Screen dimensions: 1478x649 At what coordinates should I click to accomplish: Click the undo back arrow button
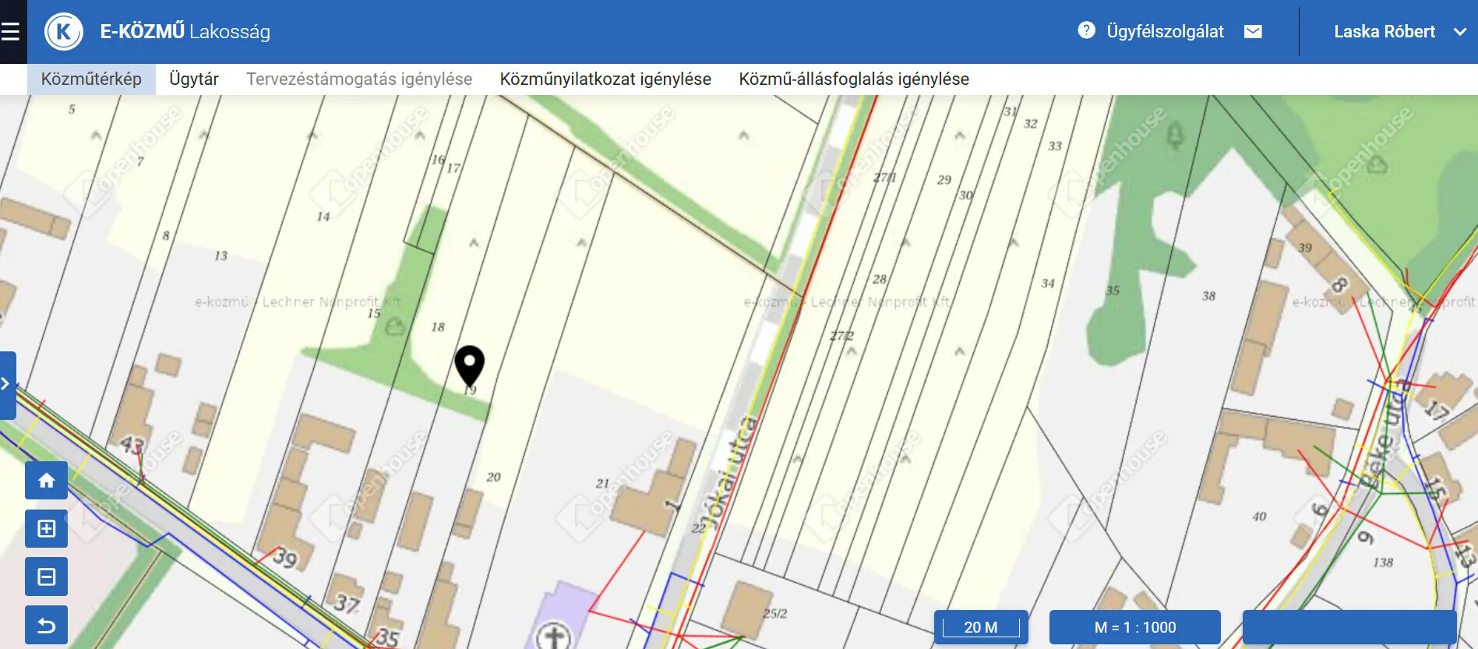click(46, 626)
